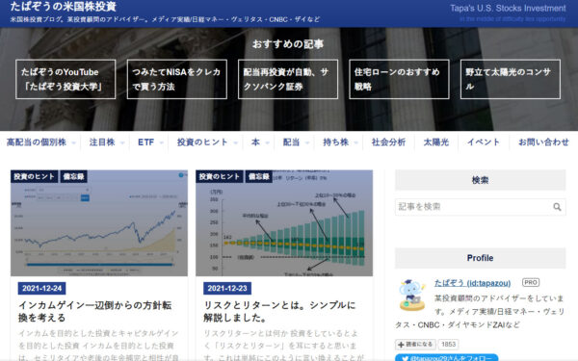This screenshot has height=361, width=578.
Task: Click 備忘録 tag on the 2021-12-23 article
Action: tap(259, 176)
